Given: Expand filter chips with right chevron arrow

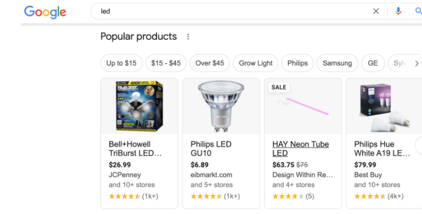Looking at the screenshot, I should (416, 63).
